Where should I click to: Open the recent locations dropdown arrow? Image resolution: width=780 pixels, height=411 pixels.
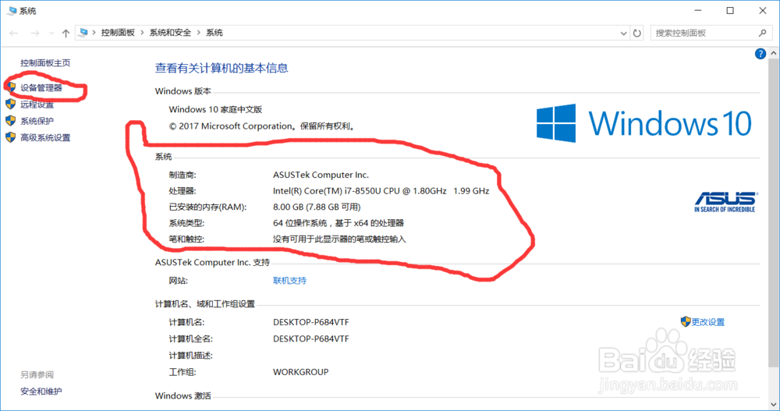51,34
